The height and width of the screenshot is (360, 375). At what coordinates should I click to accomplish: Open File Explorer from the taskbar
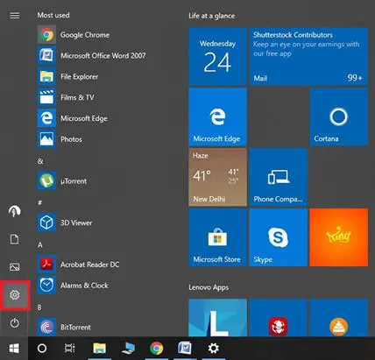coord(99,349)
